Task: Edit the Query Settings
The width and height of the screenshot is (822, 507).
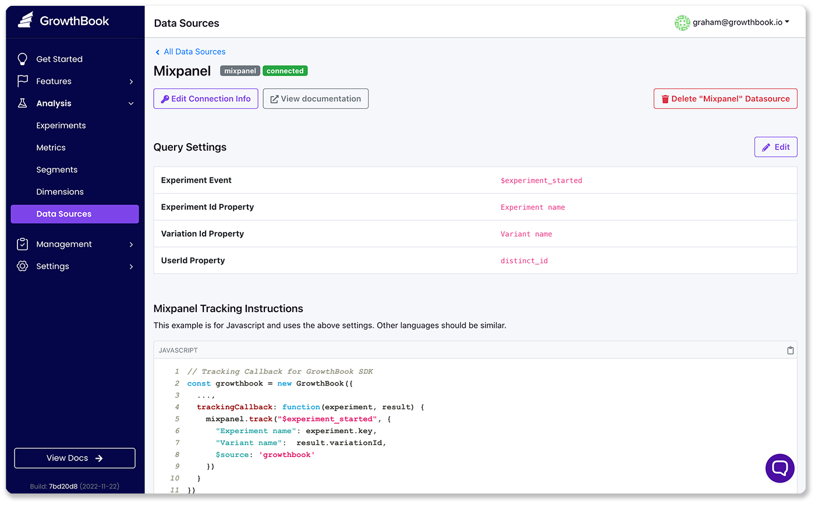Action: [x=775, y=147]
